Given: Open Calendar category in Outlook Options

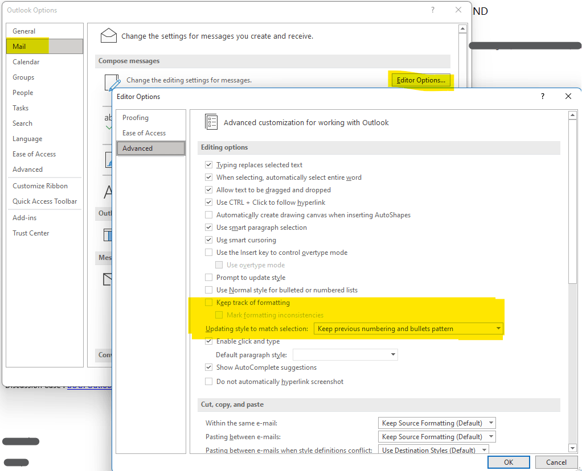Looking at the screenshot, I should pos(44,62).
